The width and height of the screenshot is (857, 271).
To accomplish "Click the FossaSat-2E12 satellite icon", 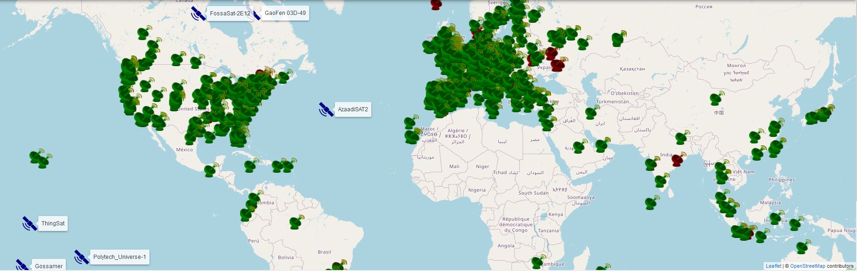I will 198,14.
